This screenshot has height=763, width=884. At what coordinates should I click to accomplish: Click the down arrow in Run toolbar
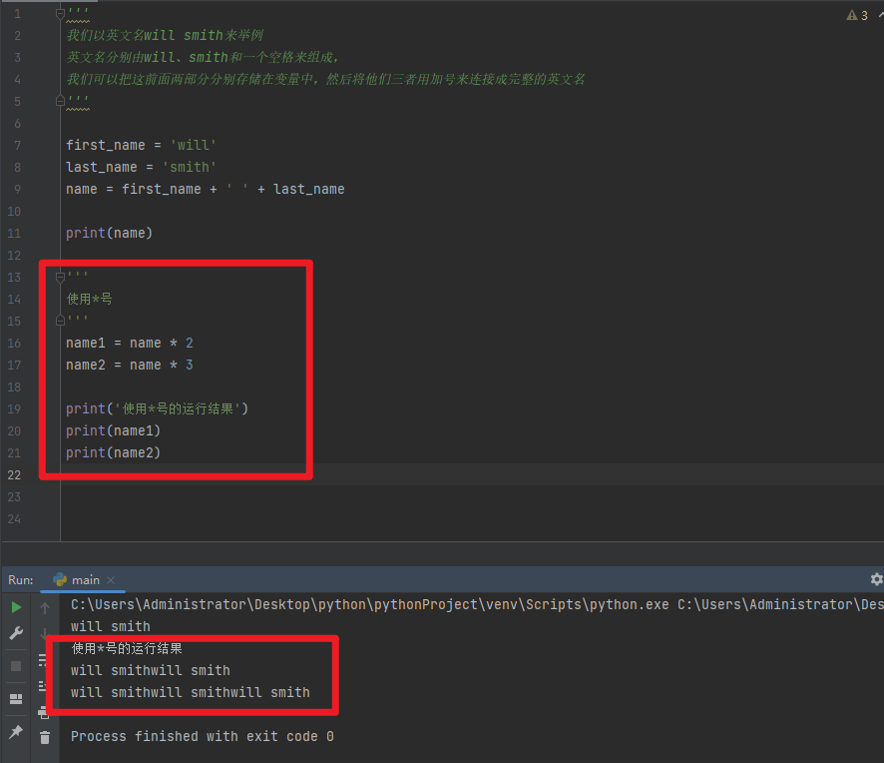click(x=44, y=634)
